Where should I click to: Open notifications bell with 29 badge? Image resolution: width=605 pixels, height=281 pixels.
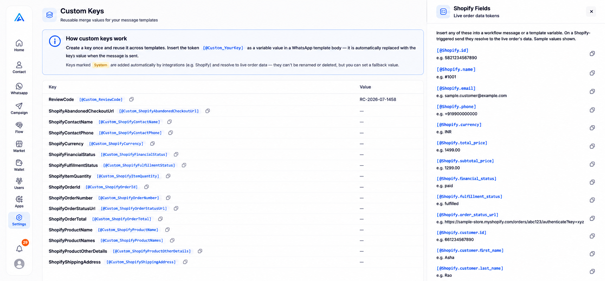click(x=19, y=249)
